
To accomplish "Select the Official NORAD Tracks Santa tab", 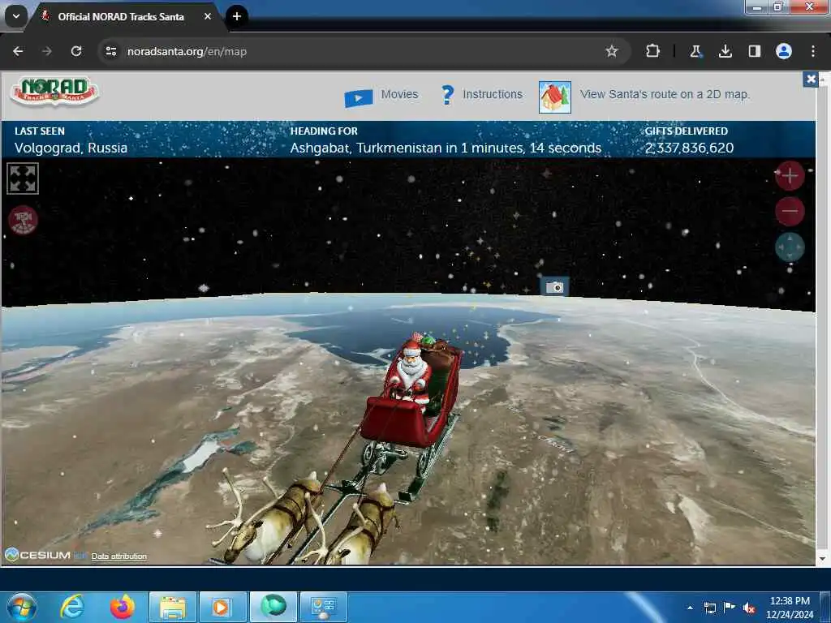I will 121,17.
